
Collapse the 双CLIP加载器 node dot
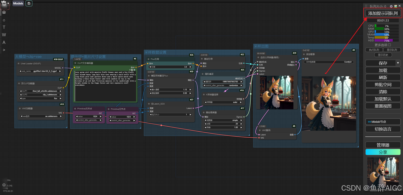pos(19,83)
